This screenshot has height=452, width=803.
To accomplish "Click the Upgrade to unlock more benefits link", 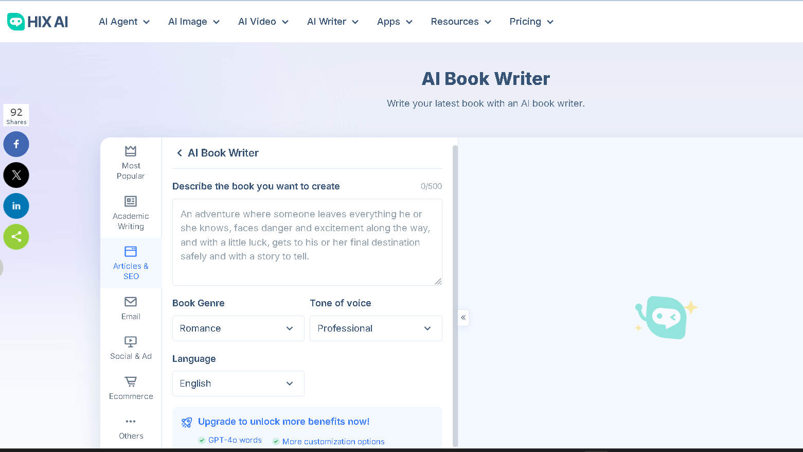I will tap(282, 421).
